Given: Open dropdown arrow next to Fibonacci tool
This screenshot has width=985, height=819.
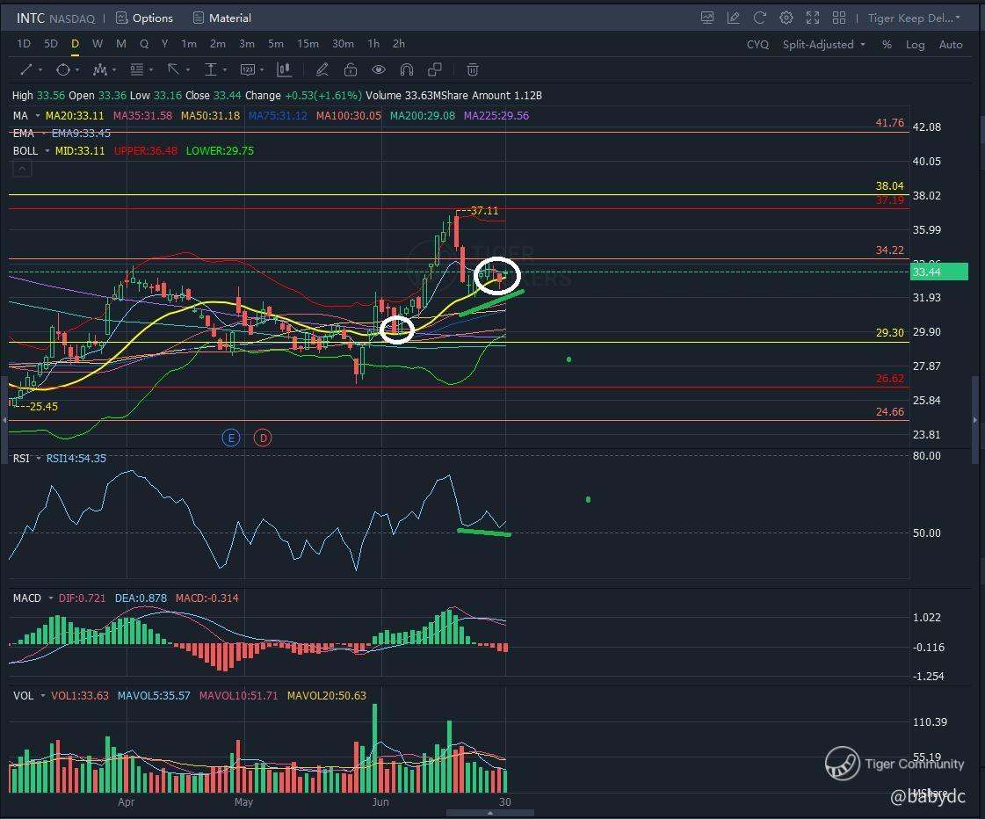Looking at the screenshot, I should click(151, 70).
